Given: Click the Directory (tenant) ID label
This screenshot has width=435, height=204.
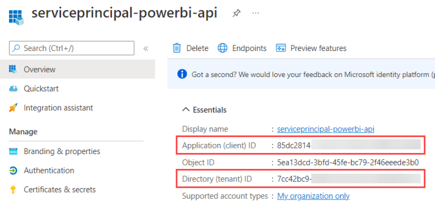Looking at the screenshot, I should pos(217,179).
